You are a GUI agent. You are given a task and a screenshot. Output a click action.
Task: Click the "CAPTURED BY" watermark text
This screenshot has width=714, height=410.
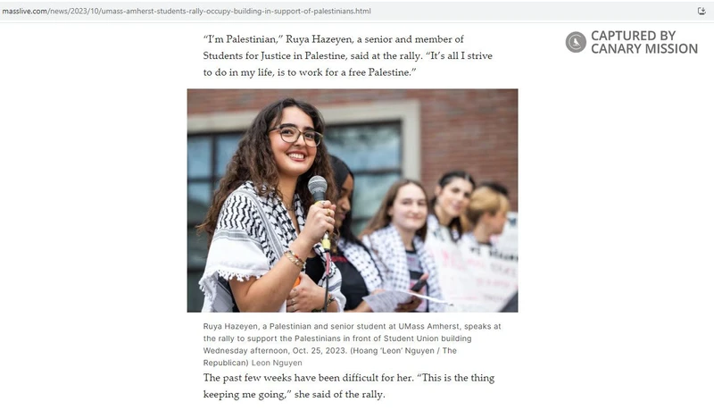(x=633, y=36)
